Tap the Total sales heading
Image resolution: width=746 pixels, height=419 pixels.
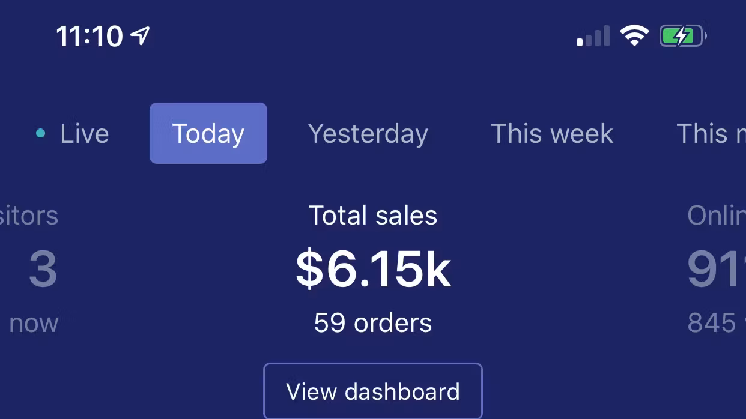373,216
